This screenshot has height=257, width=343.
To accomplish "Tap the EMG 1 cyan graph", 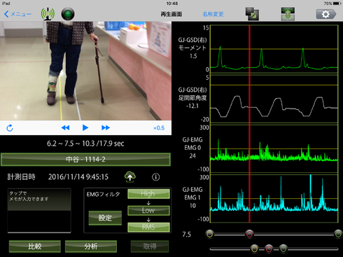I will 274,199.
